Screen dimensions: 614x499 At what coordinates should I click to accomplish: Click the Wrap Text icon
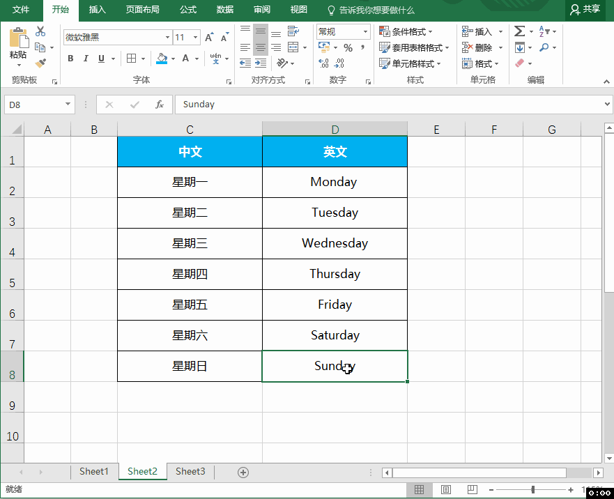(293, 31)
